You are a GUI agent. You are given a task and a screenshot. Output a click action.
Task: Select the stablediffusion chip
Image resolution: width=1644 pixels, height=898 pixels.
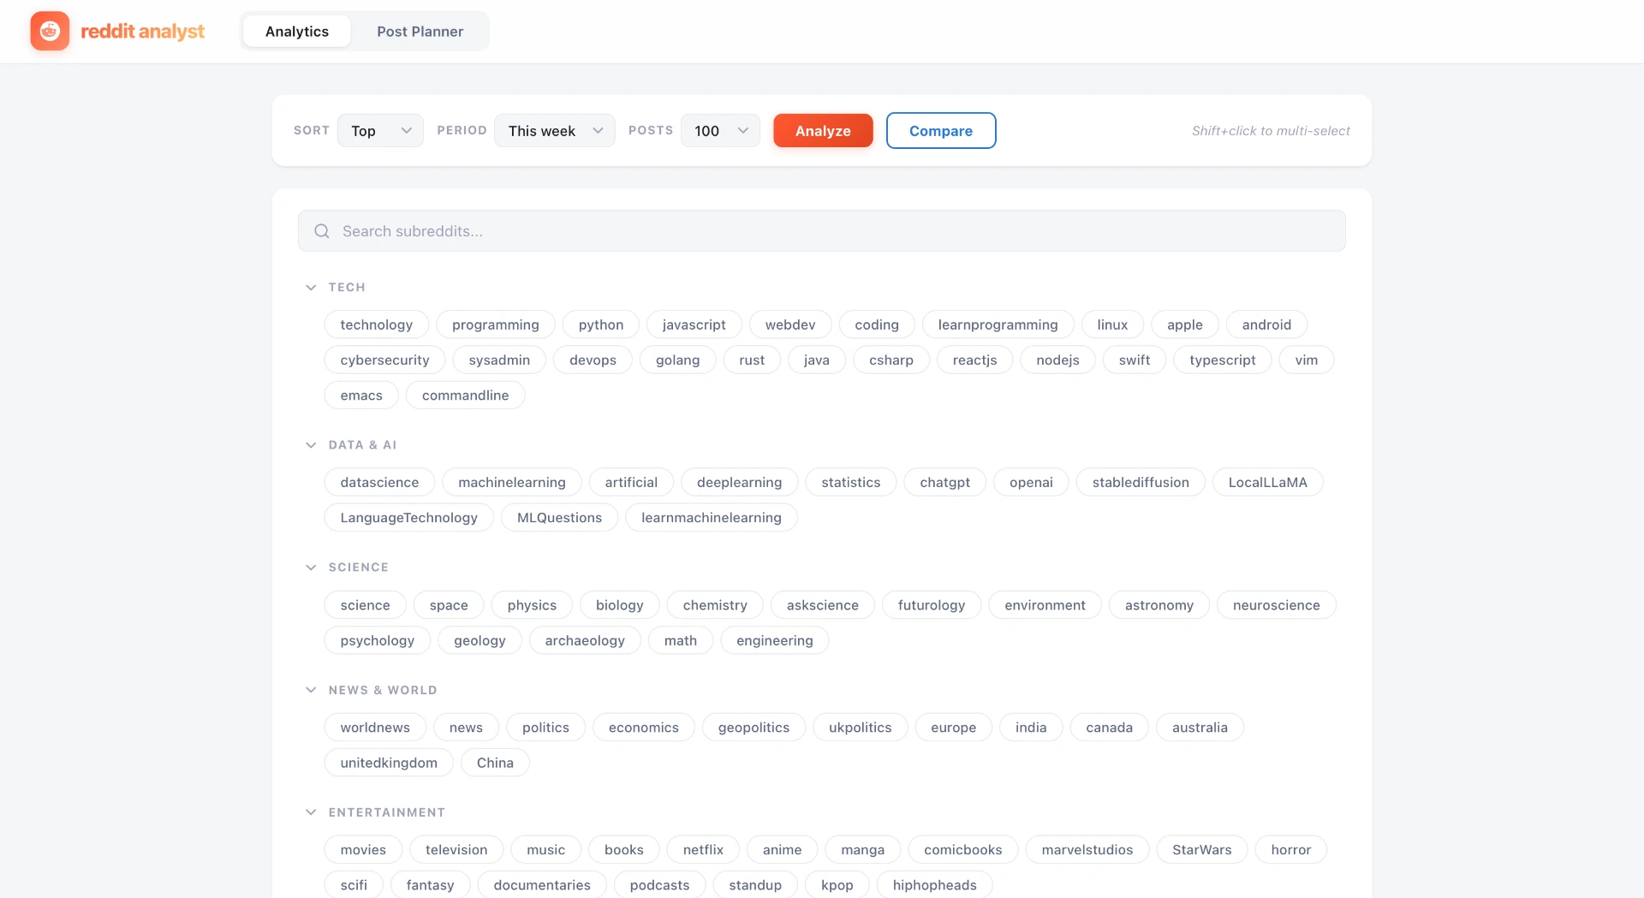click(1141, 482)
